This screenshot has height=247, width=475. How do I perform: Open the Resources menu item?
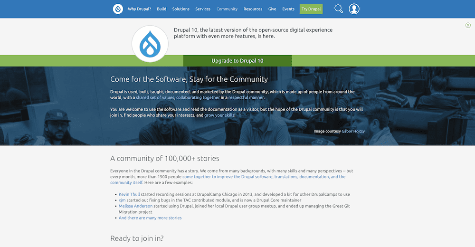[x=253, y=9]
